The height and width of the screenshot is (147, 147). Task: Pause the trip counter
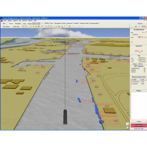pos(135,64)
